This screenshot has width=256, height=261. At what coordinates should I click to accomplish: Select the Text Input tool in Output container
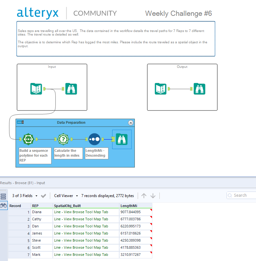160,89
